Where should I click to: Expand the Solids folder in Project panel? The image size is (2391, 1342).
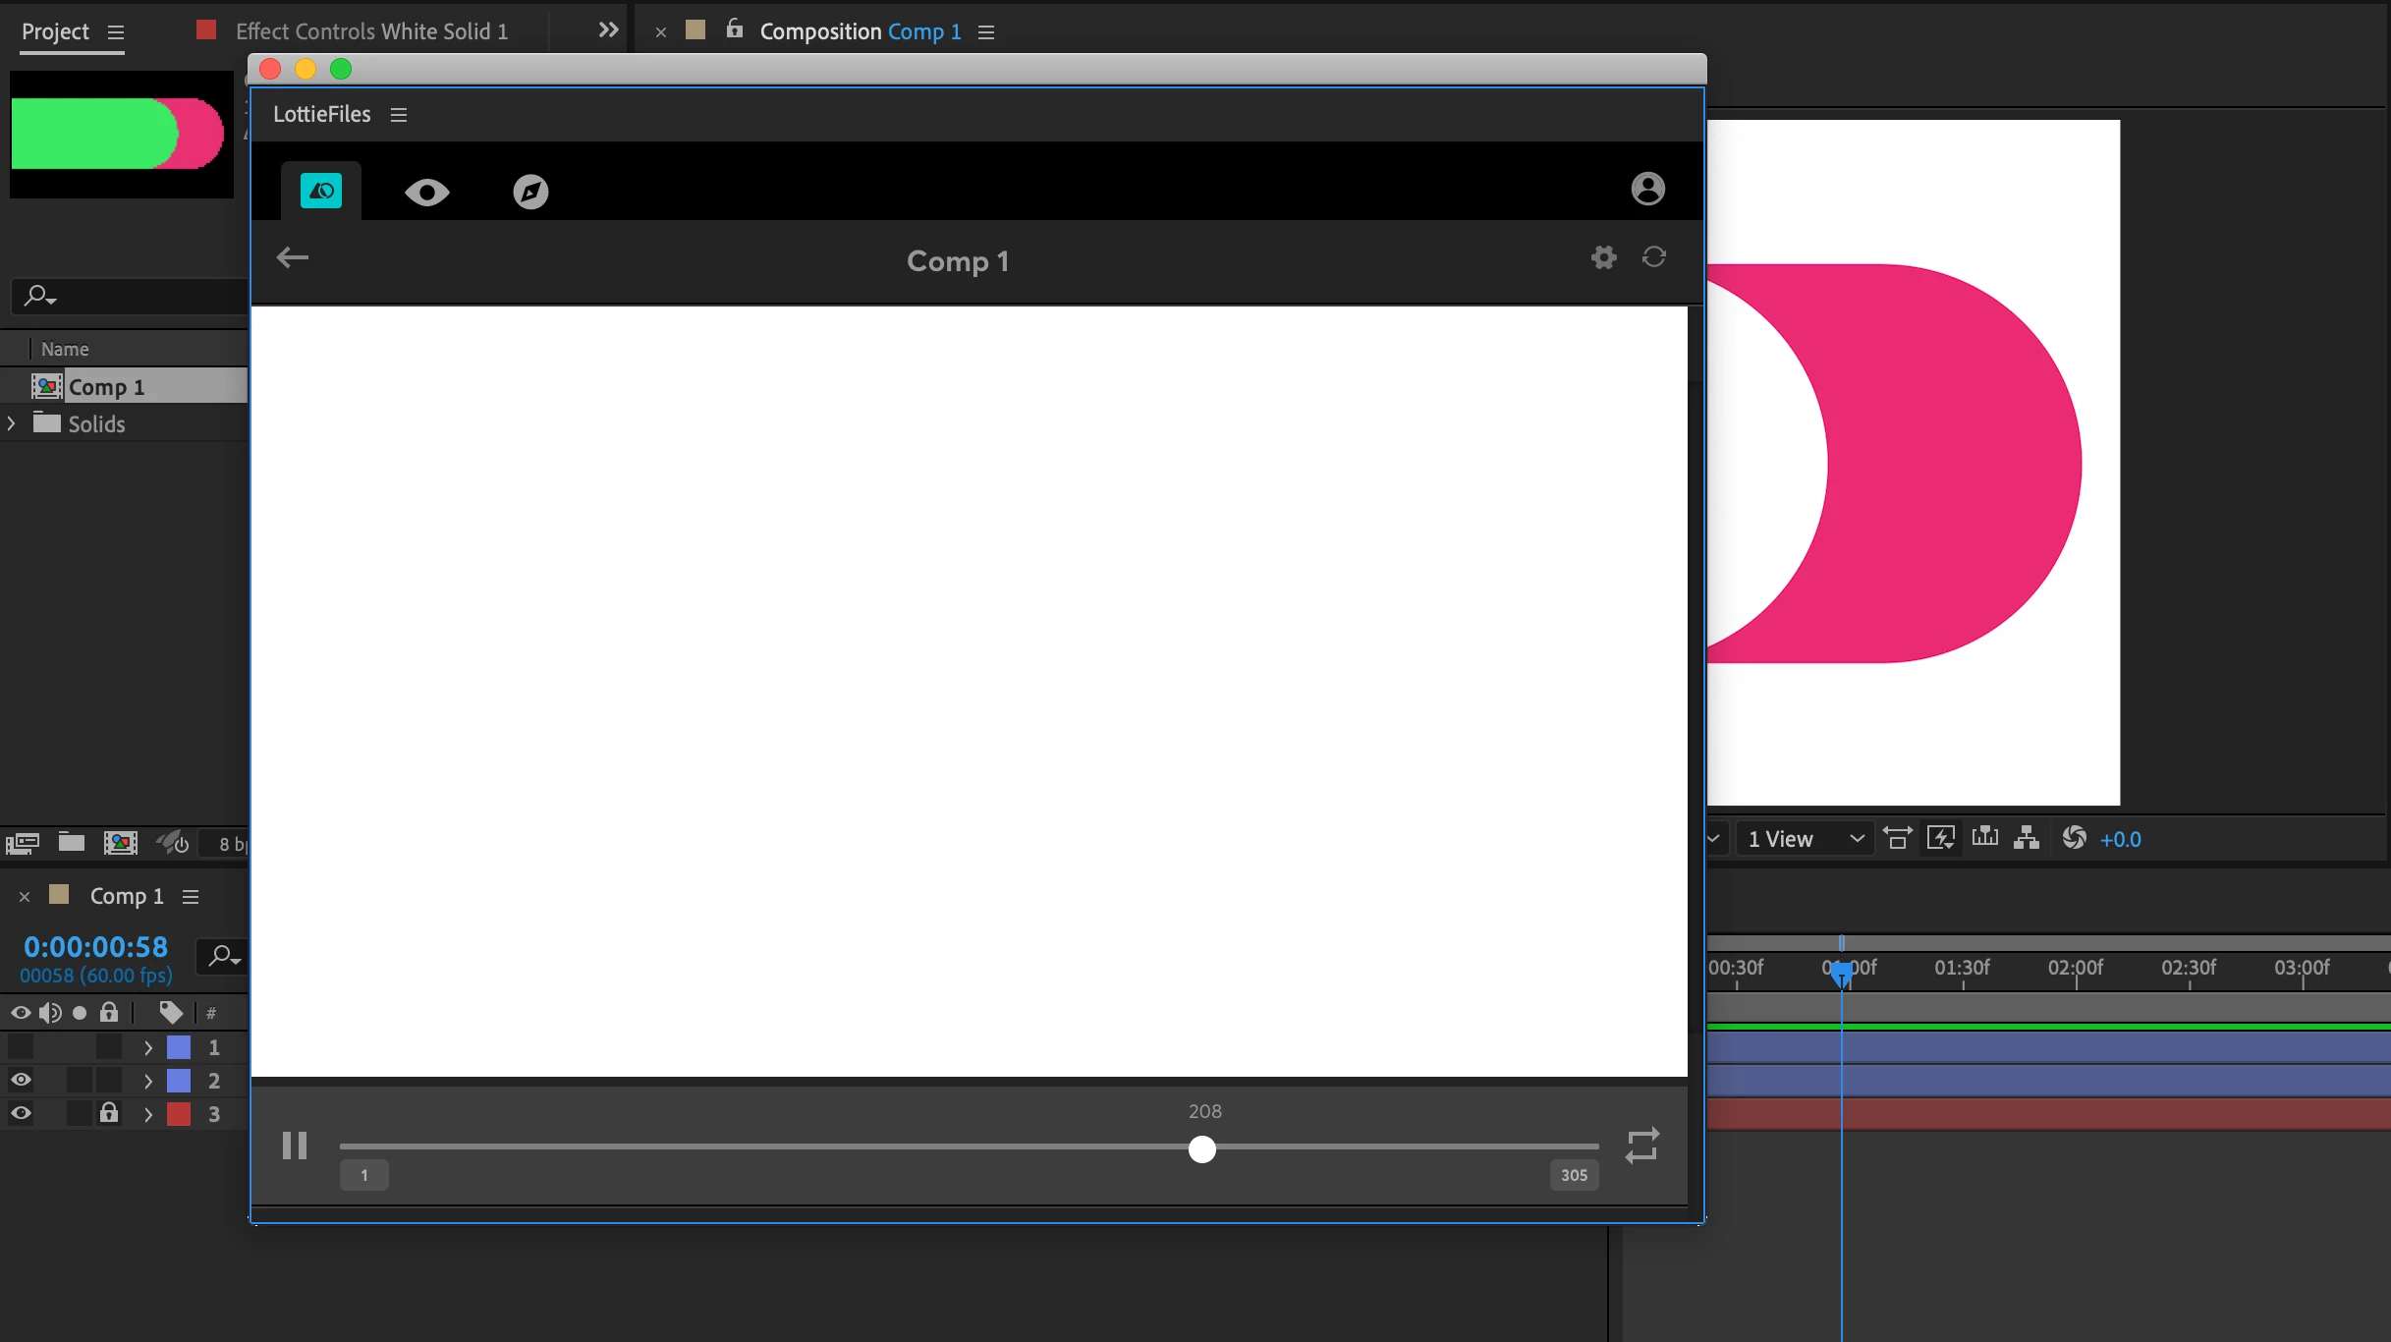click(12, 423)
